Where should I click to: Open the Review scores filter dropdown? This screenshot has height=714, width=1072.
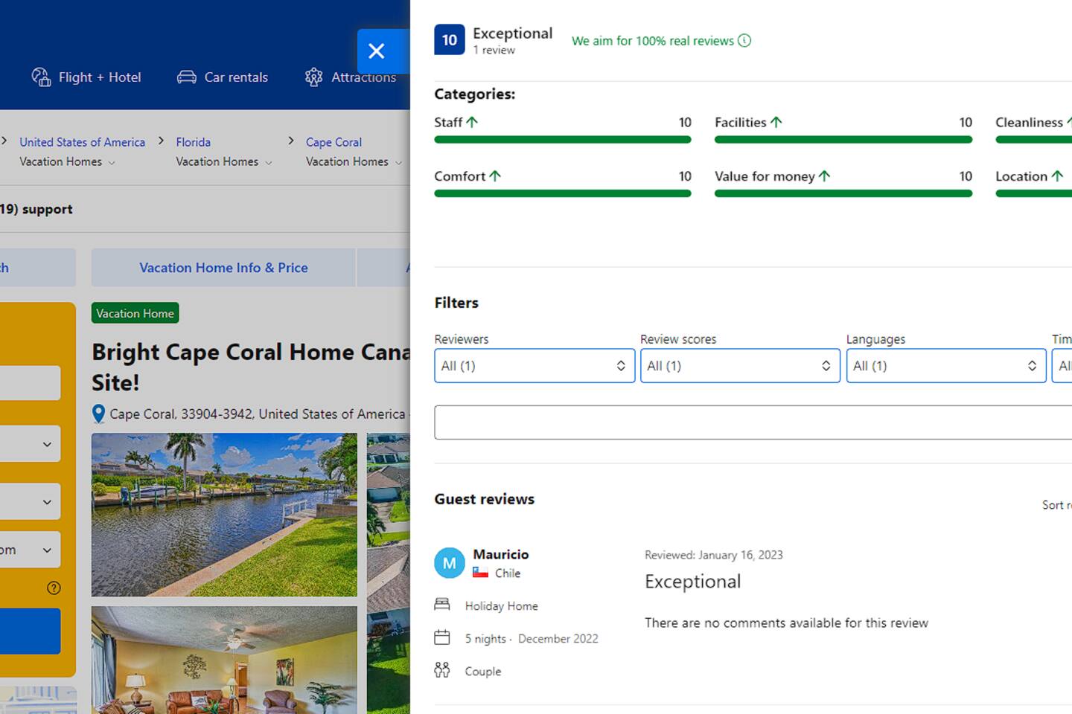click(739, 366)
